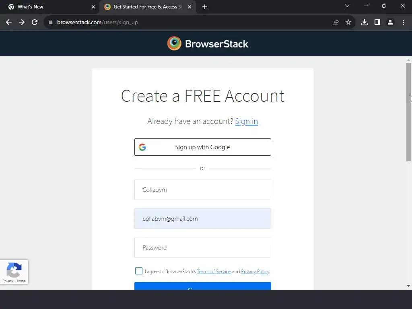Reload the BrowserStack page
Screen dimensions: 412x309
(x=35, y=23)
